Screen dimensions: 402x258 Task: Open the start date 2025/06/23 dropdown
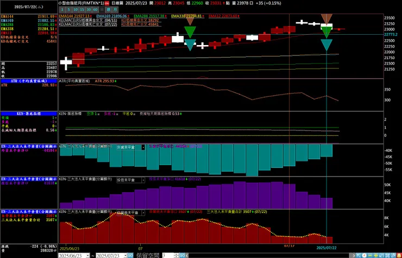tap(88, 256)
